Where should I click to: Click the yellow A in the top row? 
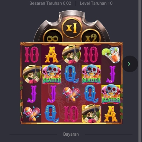[x=52, y=55]
